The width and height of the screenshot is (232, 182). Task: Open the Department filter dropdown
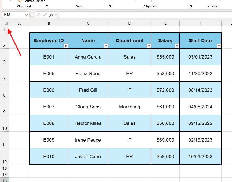click(148, 46)
